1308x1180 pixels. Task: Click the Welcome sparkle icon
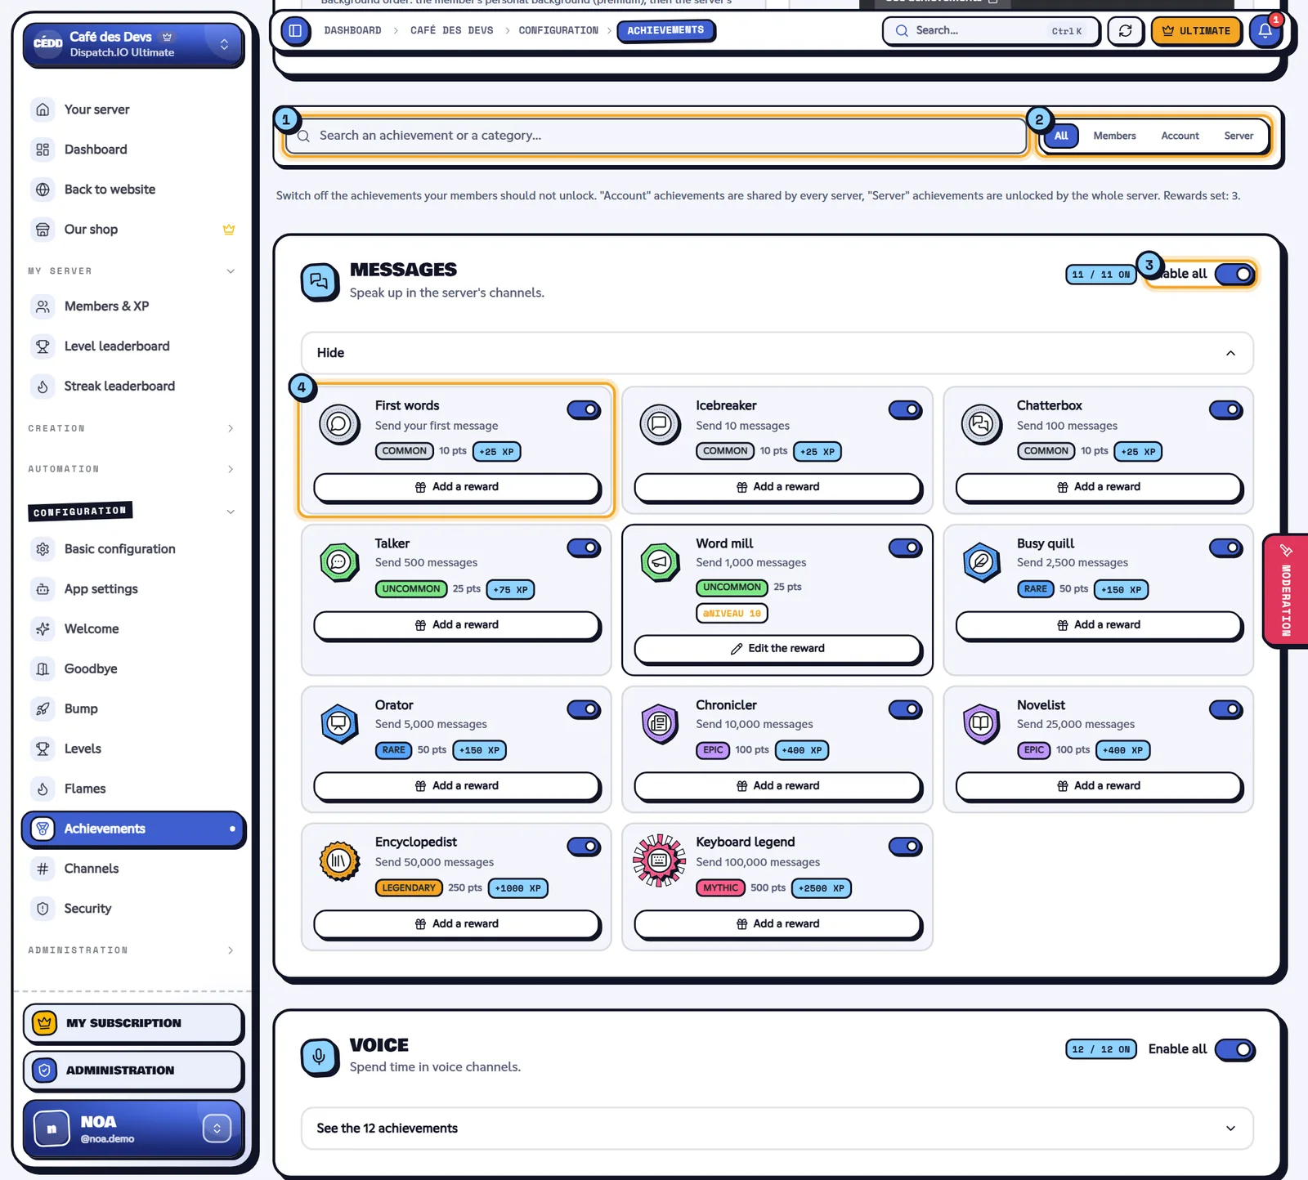(x=43, y=629)
